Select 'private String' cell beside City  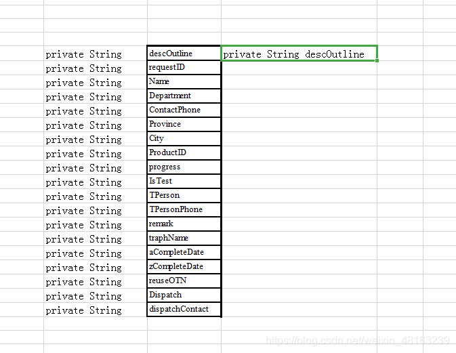point(96,139)
